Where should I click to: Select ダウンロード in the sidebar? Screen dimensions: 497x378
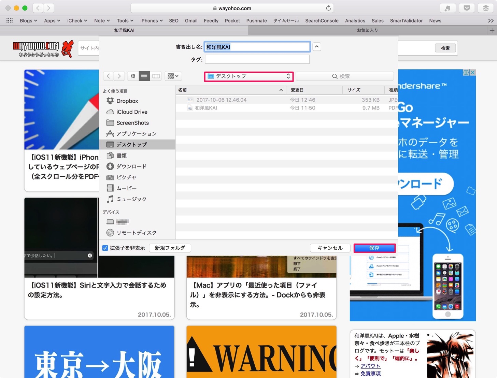(x=137, y=166)
